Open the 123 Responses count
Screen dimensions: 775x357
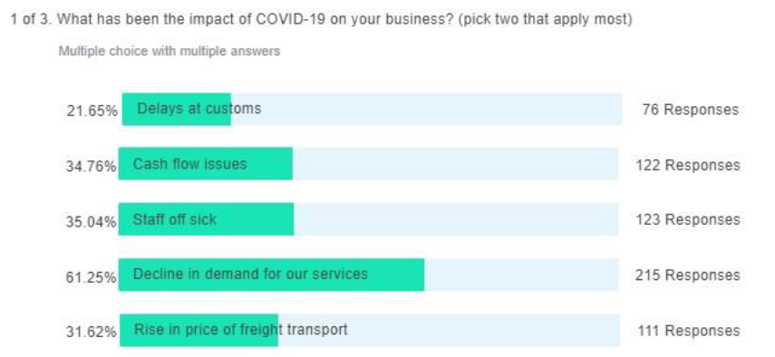tap(688, 219)
